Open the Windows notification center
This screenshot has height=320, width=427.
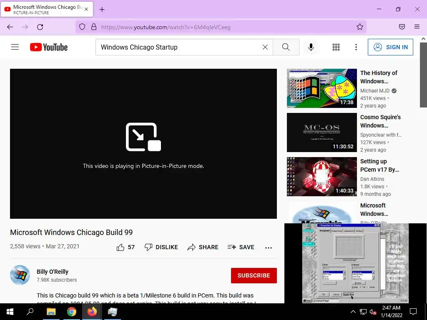click(x=413, y=312)
